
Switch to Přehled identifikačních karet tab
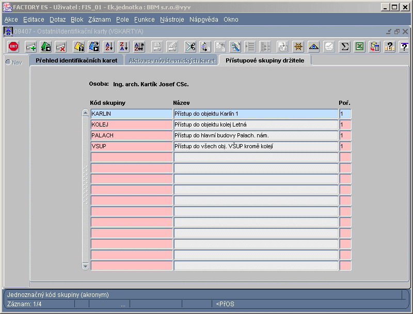tap(76, 60)
